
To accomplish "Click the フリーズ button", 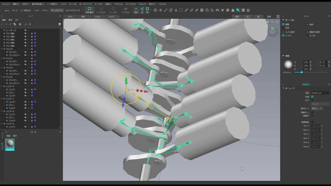I will pyautogui.click(x=15, y=10).
